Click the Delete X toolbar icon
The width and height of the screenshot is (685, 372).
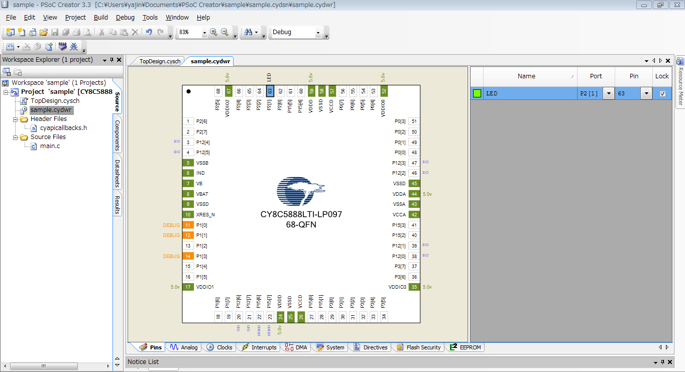[135, 32]
